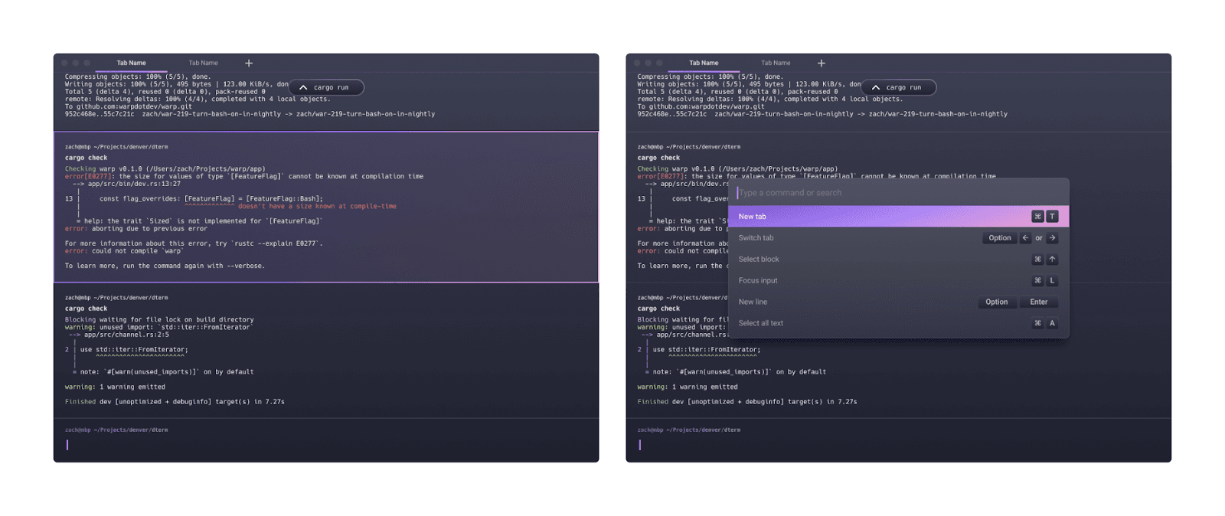
Task: Click the left arrow key icon in Switch tab row
Action: [1025, 238]
